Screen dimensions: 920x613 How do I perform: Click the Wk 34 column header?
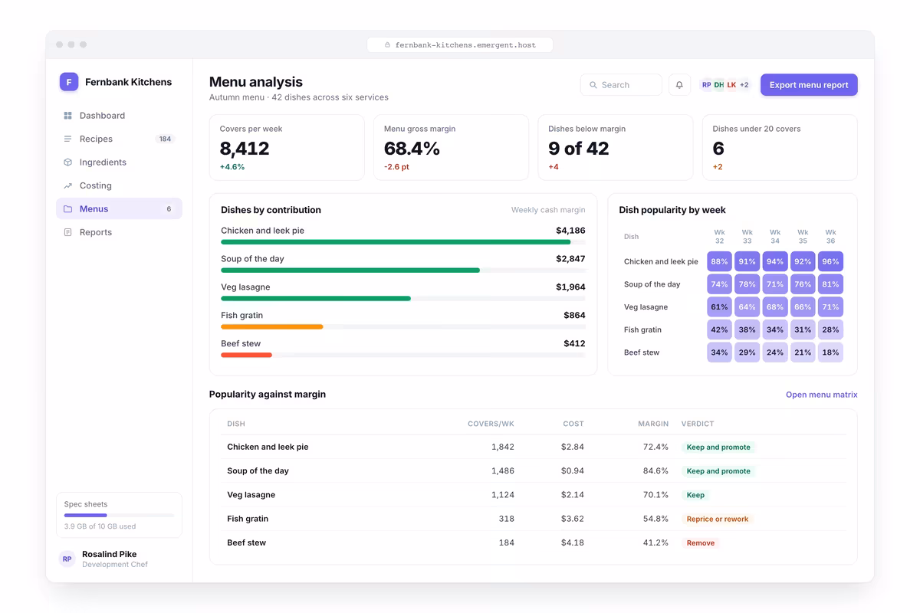[x=775, y=236]
